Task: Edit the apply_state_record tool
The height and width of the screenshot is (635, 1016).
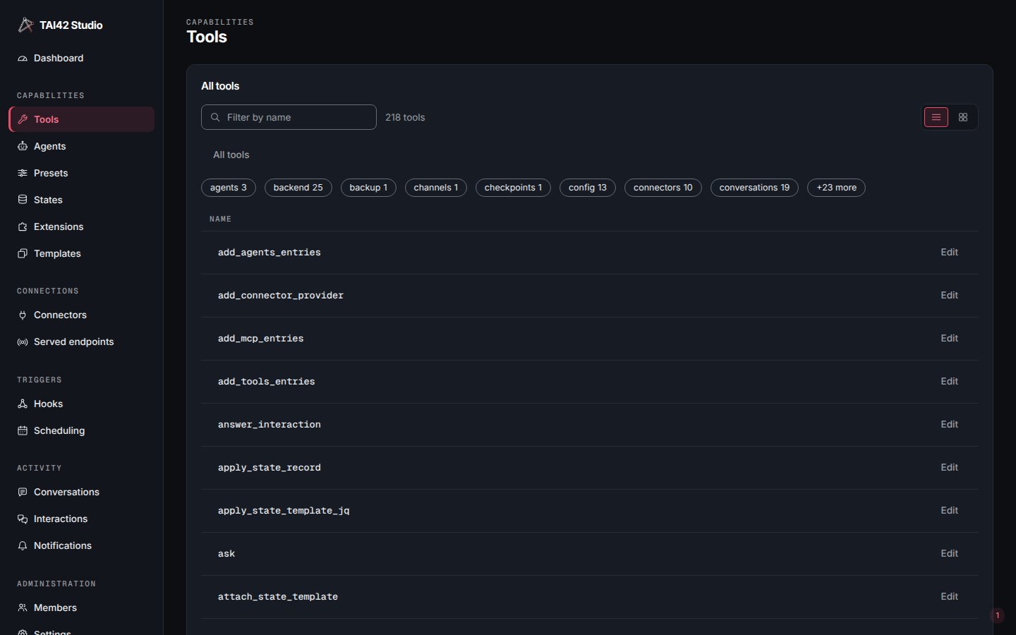Action: pyautogui.click(x=949, y=468)
